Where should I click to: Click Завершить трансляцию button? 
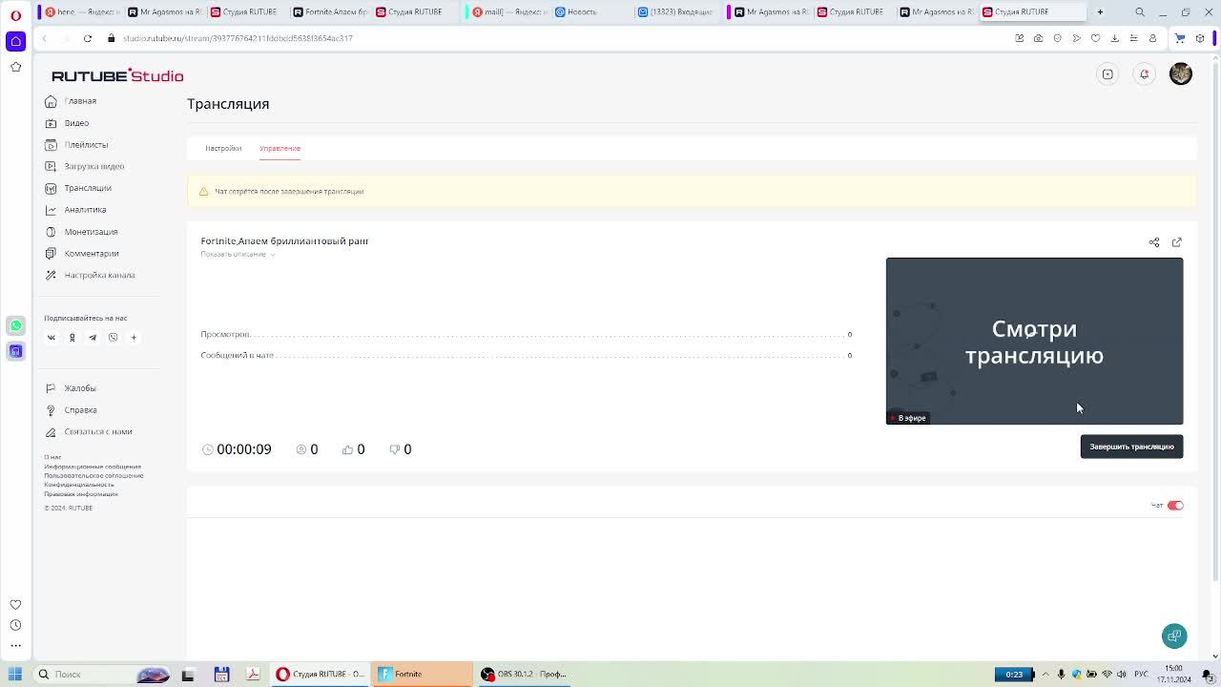click(1131, 447)
